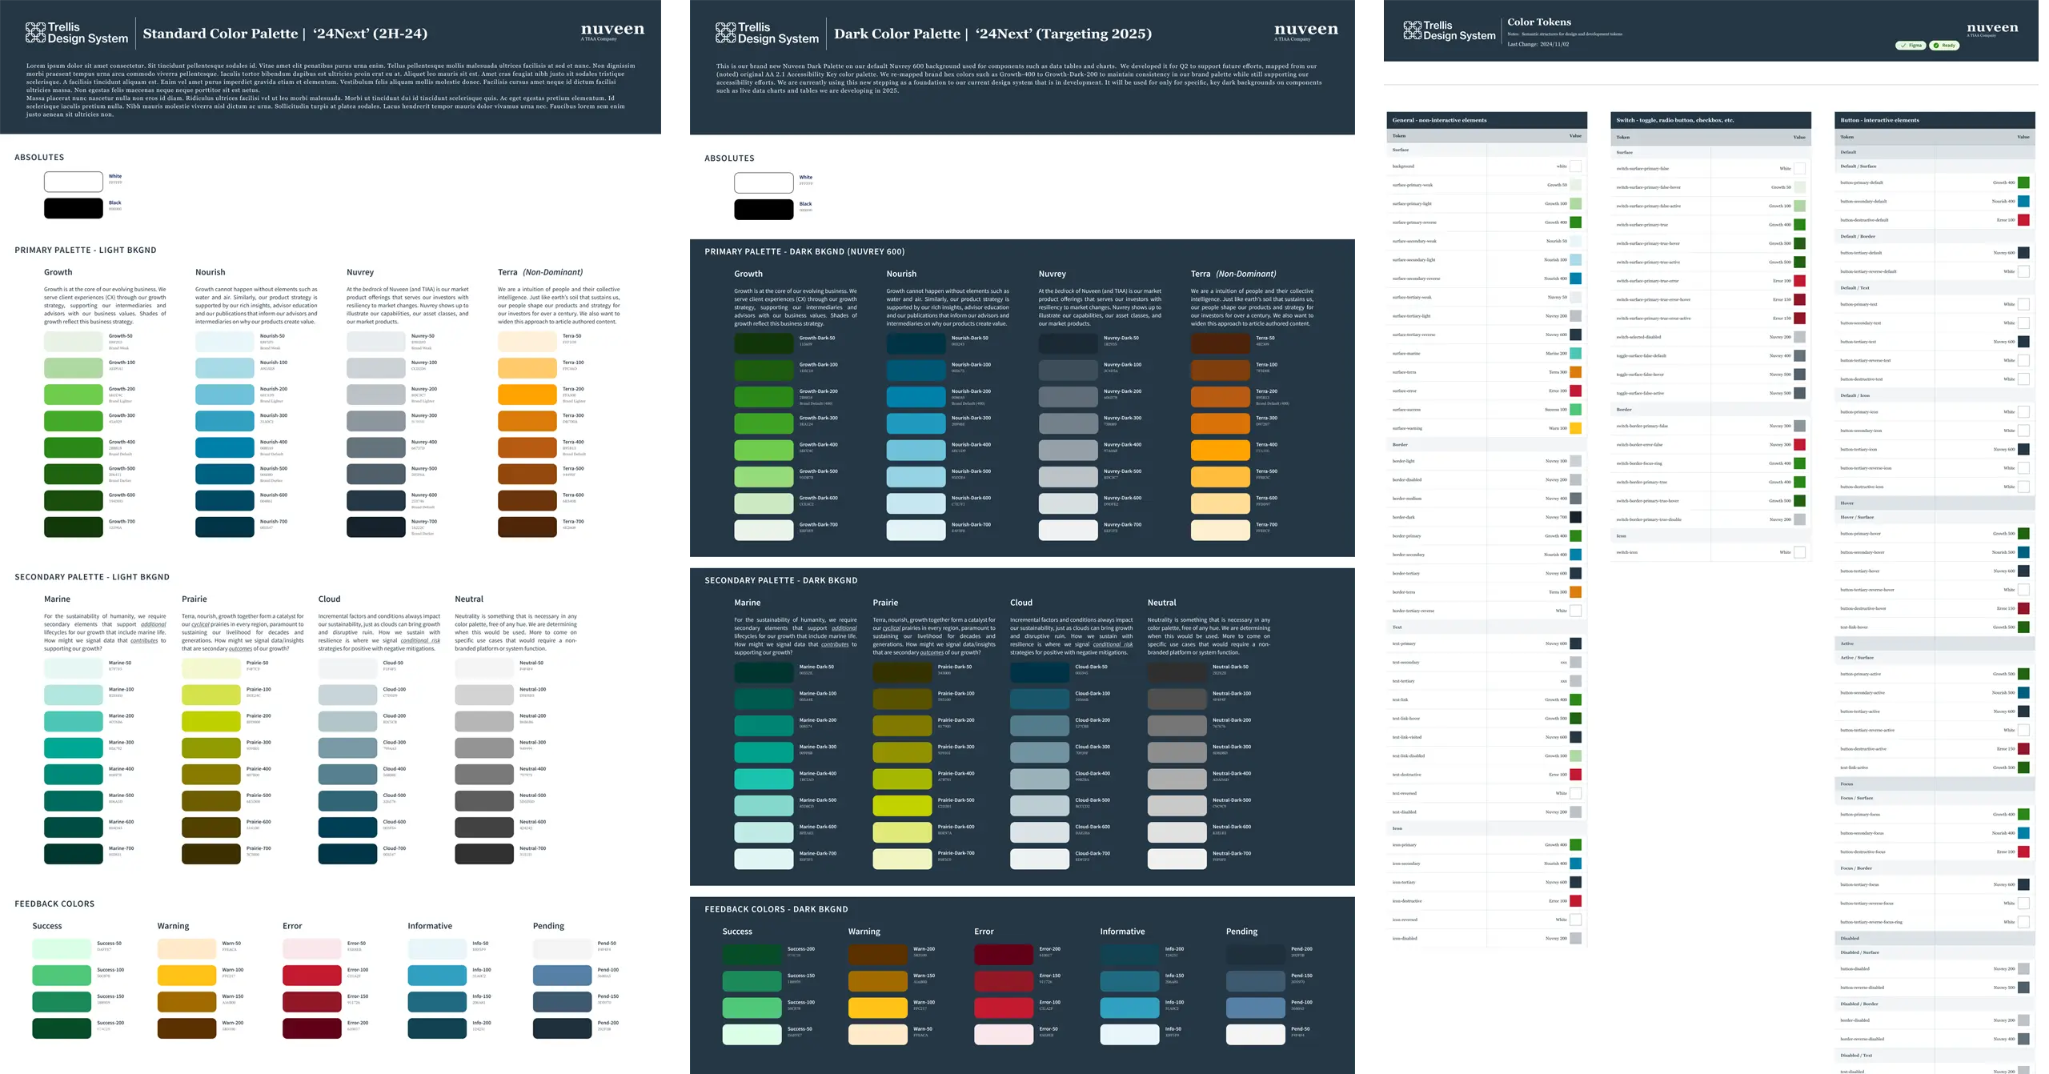The height and width of the screenshot is (1074, 2049).
Task: Click the Figma status badge
Action: 1911,46
